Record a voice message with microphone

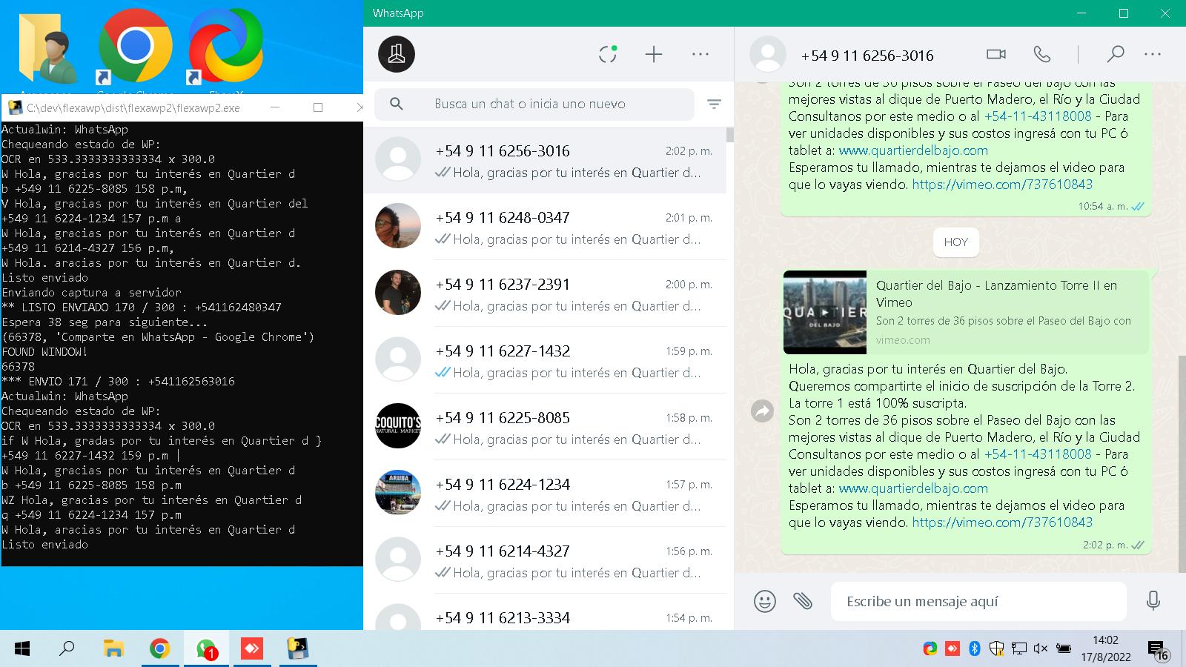[1153, 601]
